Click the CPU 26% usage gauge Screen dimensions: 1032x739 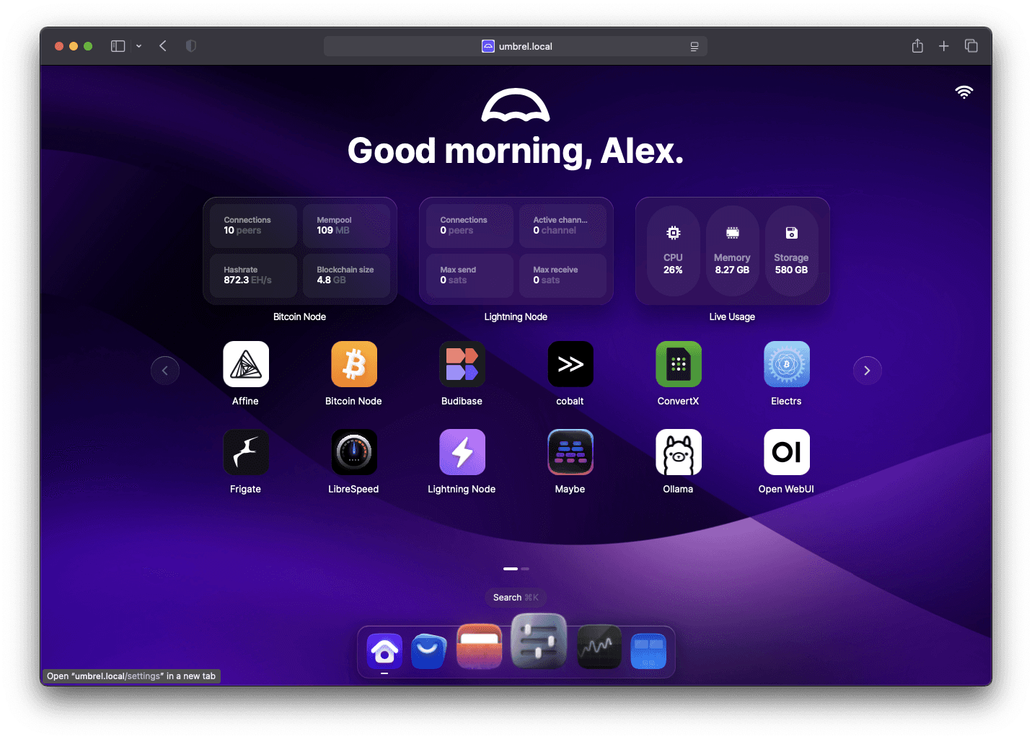[x=674, y=251]
